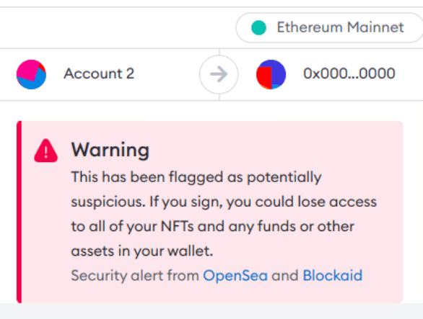
Task: Select the recipient's blue and red avatar
Action: (271, 74)
